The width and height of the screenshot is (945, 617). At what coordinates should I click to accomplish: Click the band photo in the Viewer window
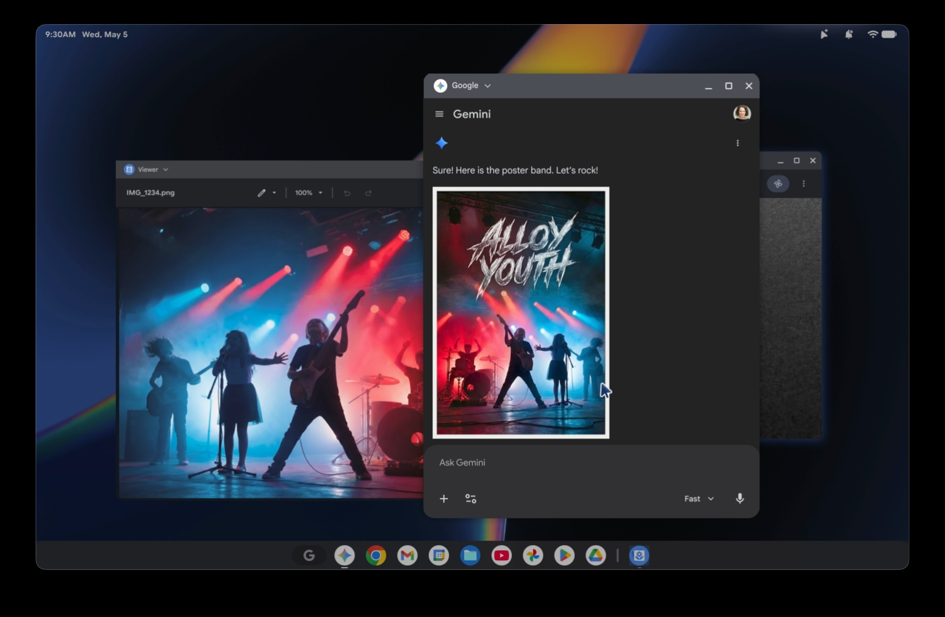pyautogui.click(x=271, y=353)
